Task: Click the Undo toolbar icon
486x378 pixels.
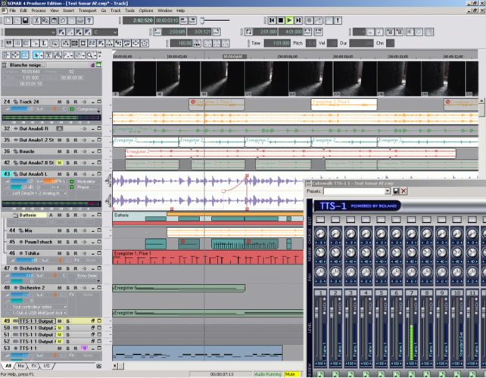Action: coord(63,20)
